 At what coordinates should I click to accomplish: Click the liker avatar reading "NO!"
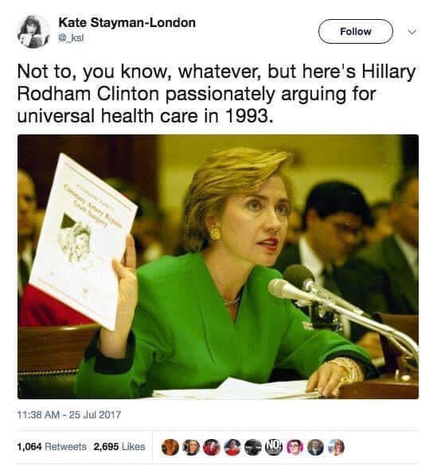coord(274,447)
